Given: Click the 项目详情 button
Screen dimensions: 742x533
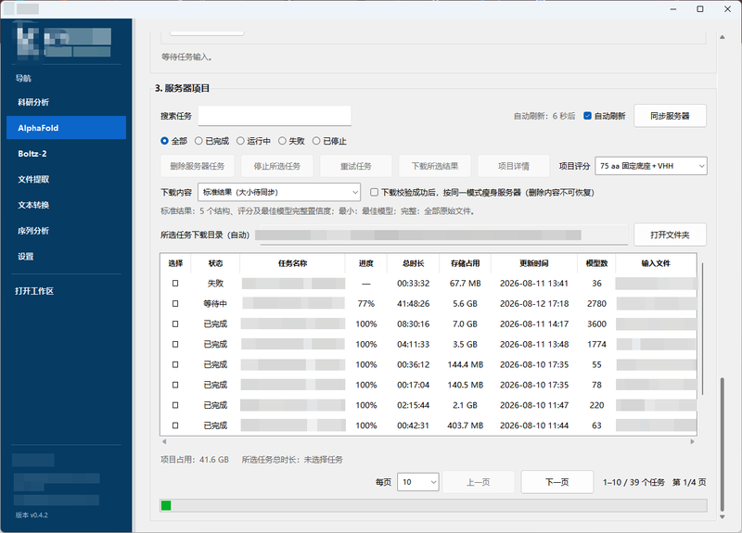Looking at the screenshot, I should click(514, 166).
